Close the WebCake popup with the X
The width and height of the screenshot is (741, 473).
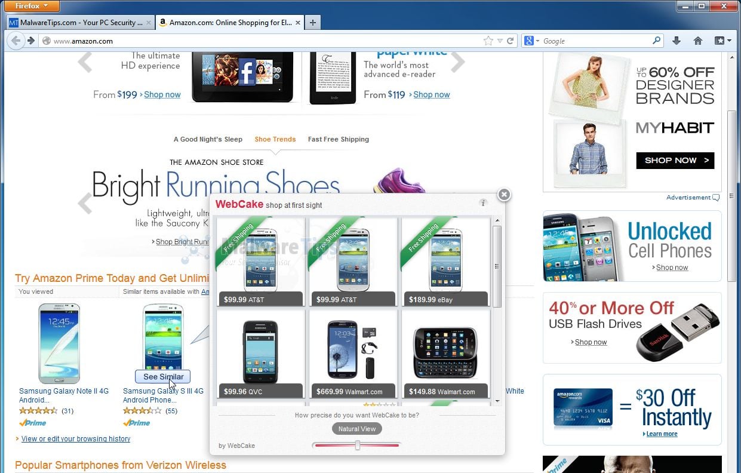[x=504, y=195]
